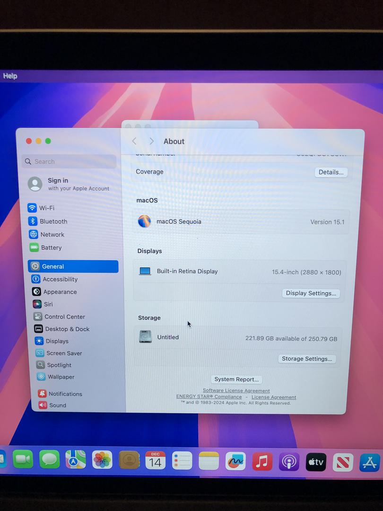The width and height of the screenshot is (383, 511).
Task: Open Displays settings in sidebar
Action: tap(52, 341)
